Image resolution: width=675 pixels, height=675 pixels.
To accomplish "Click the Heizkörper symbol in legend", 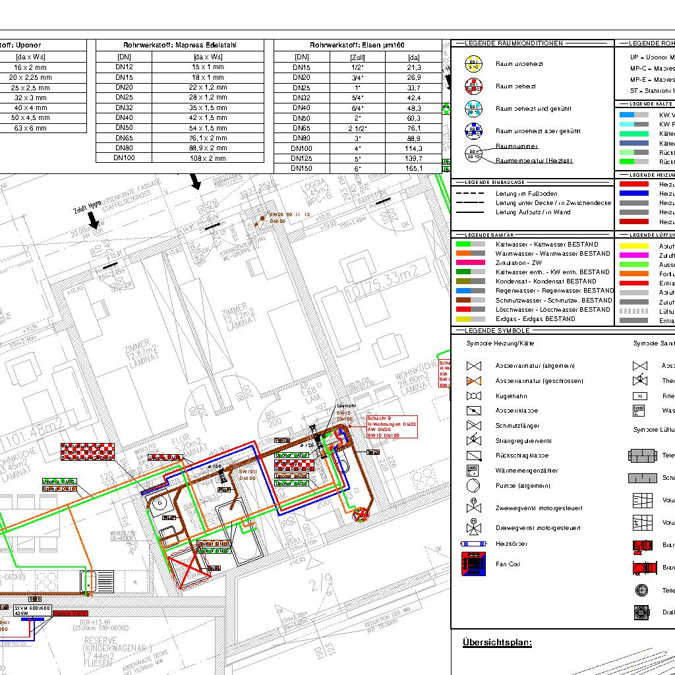I will tap(473, 544).
